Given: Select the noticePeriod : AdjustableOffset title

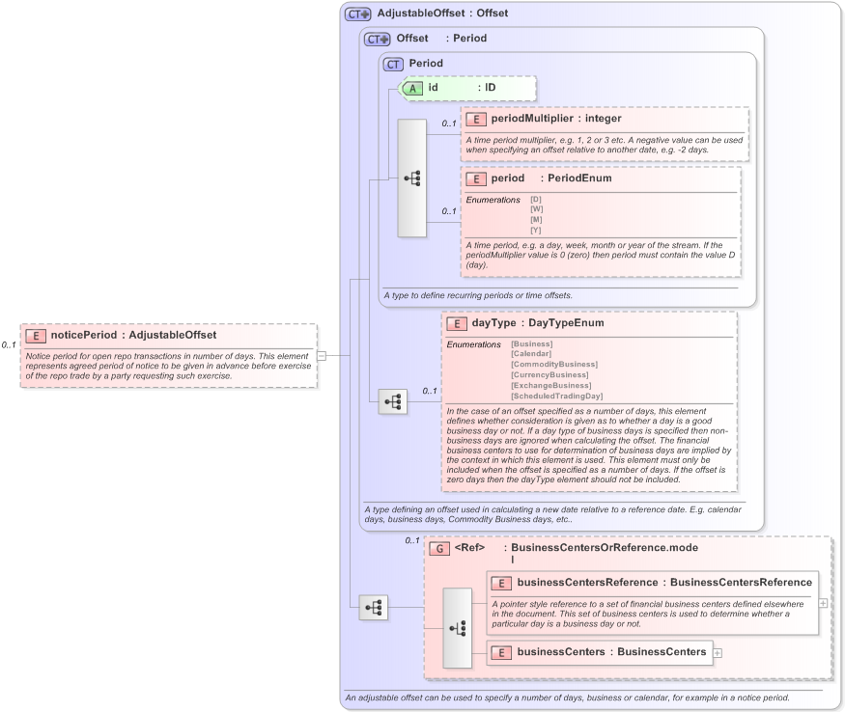Looking at the screenshot, I should [133, 335].
